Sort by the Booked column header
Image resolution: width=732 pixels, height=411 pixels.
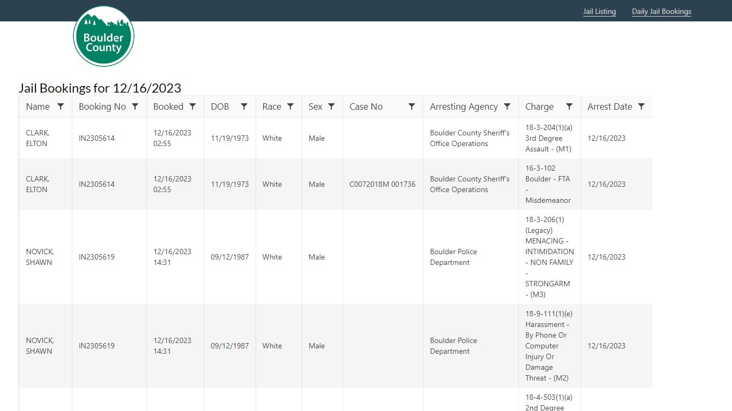point(168,106)
